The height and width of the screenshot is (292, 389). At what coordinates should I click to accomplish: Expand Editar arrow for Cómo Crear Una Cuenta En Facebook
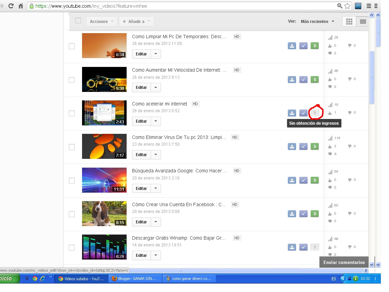156,222
